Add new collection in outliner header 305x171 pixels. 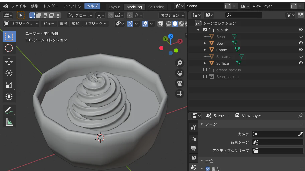[301, 15]
